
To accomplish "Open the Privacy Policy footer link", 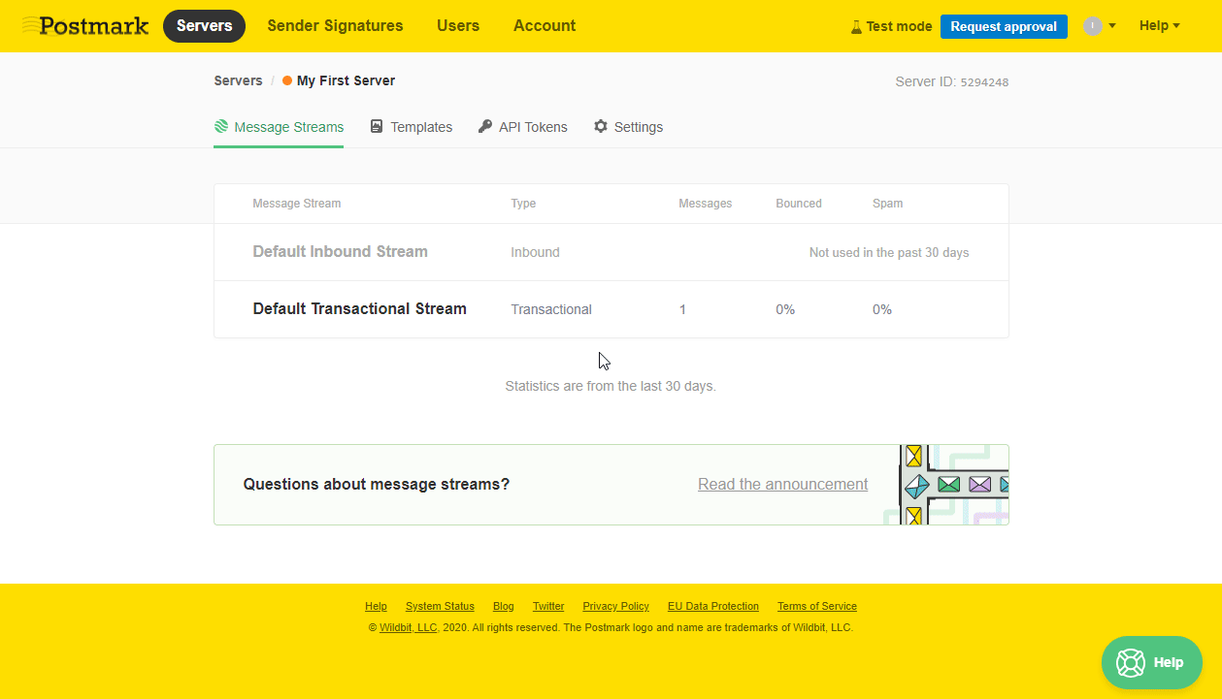I will 615,607.
